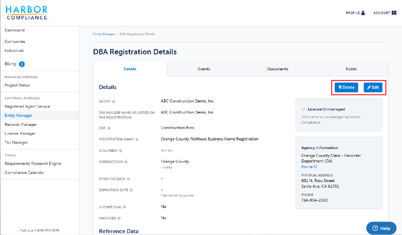
Task: Click the Call us at phone number text
Action: [40, 231]
